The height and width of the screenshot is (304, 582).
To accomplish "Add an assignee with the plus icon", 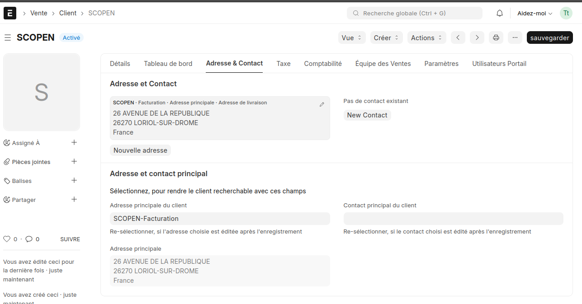I will [75, 142].
